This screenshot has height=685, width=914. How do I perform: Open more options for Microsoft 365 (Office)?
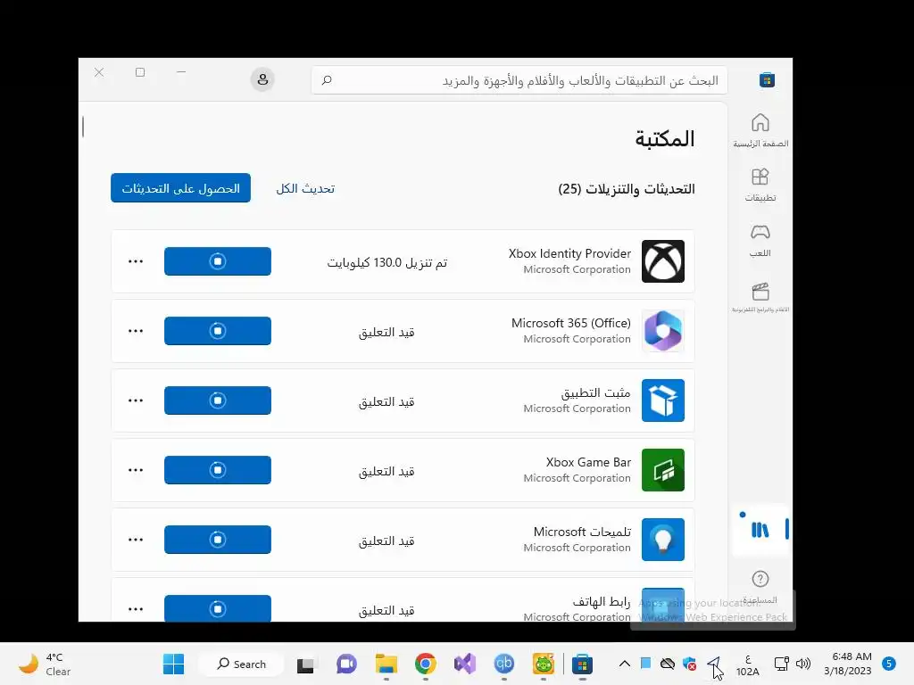(136, 331)
